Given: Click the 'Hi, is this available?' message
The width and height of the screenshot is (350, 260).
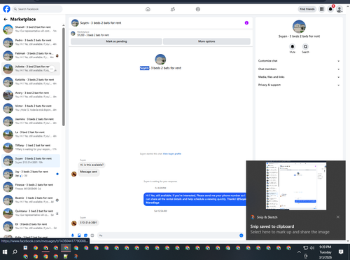Looking at the screenshot, I should [x=92, y=165].
